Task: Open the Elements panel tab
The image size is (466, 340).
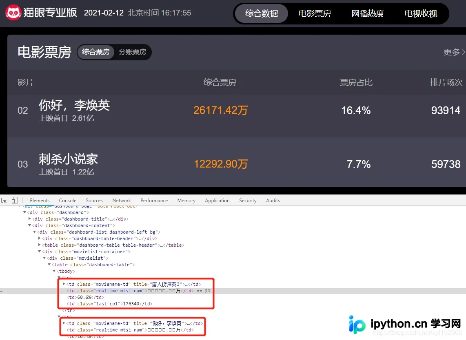Action: tap(40, 201)
